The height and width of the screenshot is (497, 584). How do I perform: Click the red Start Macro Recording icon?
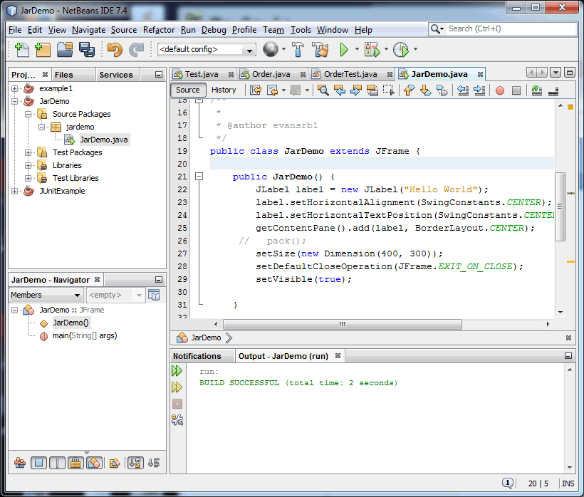click(x=500, y=90)
